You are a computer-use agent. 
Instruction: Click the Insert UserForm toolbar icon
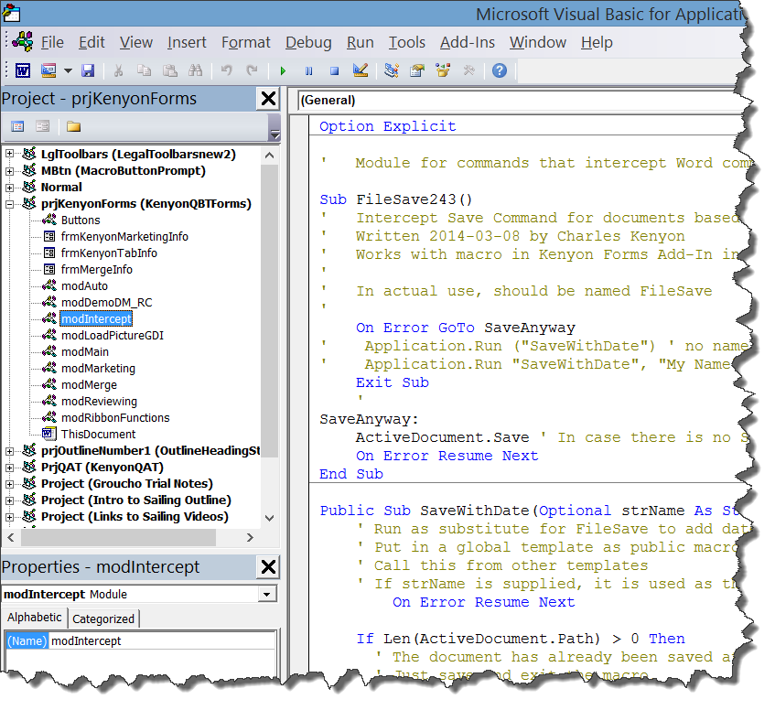click(48, 70)
